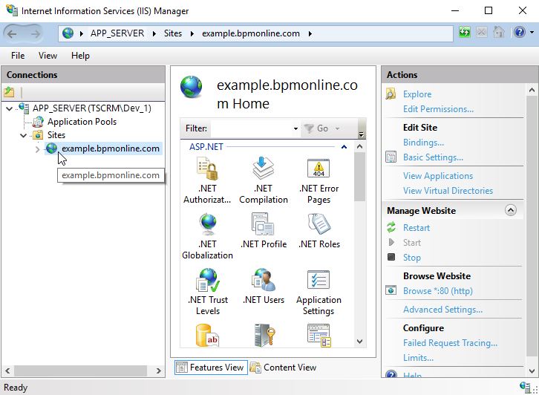This screenshot has width=539, height=395.
Task: Open the Go button dropdown arrow
Action: click(x=337, y=128)
